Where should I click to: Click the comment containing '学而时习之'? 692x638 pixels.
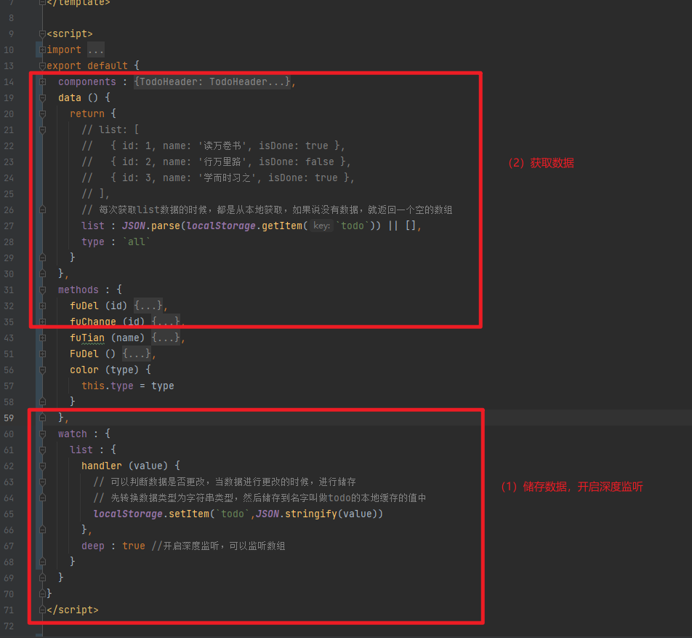point(218,178)
